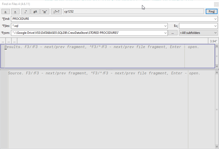The image size is (219, 149).
Task: Click the Source pane scrollbar down arrow
Action: pos(217,146)
